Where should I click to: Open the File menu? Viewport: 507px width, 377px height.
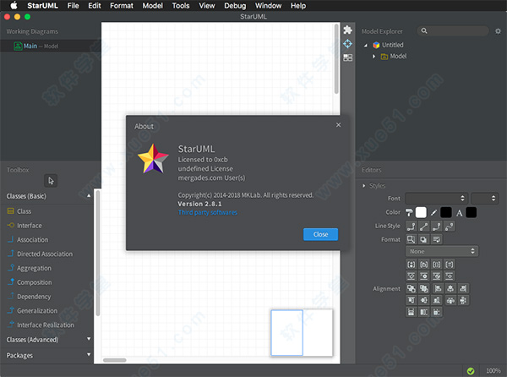73,6
